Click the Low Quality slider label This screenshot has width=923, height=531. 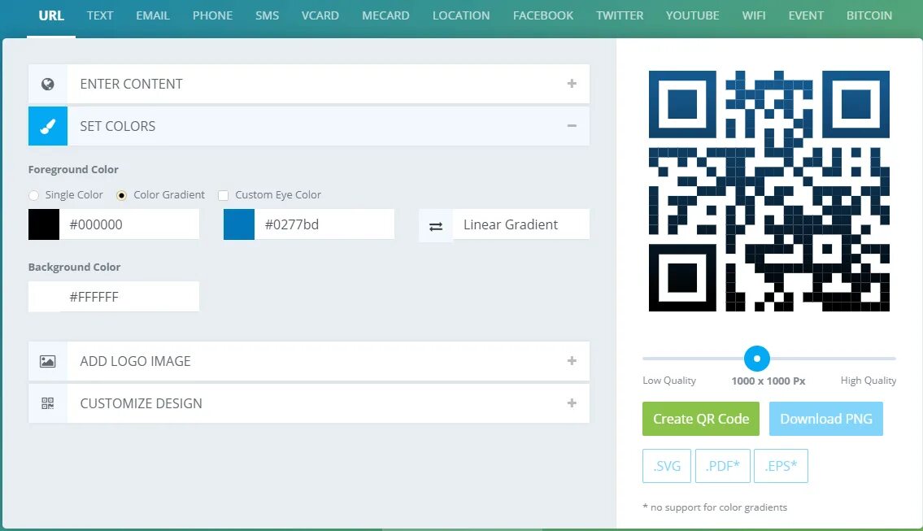click(x=669, y=381)
